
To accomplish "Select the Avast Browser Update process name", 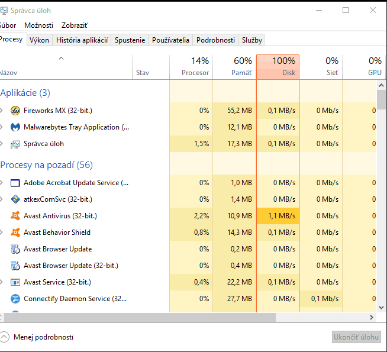I will [57, 249].
